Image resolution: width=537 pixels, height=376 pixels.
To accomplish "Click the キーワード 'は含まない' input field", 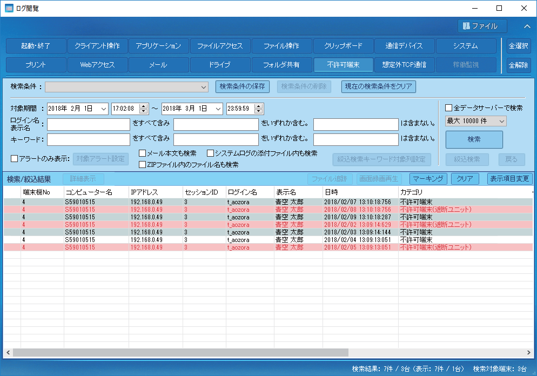I will click(x=356, y=140).
